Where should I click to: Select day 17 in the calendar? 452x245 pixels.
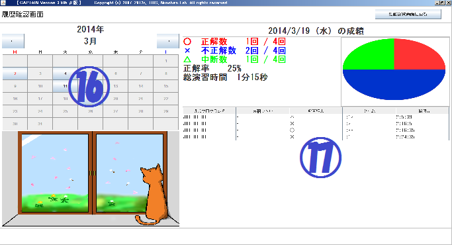[x=40, y=99]
